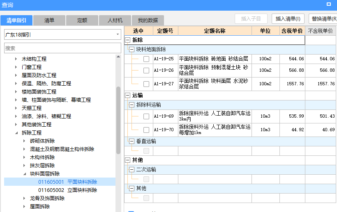
Task: Click the disabled checkbox under 垂直运输
Action: coord(146,151)
